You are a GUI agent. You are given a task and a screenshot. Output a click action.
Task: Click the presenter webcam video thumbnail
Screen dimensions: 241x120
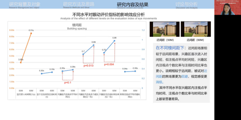click(x=227, y=8)
